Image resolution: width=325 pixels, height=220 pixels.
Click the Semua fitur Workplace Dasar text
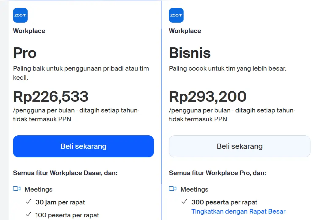(65, 173)
